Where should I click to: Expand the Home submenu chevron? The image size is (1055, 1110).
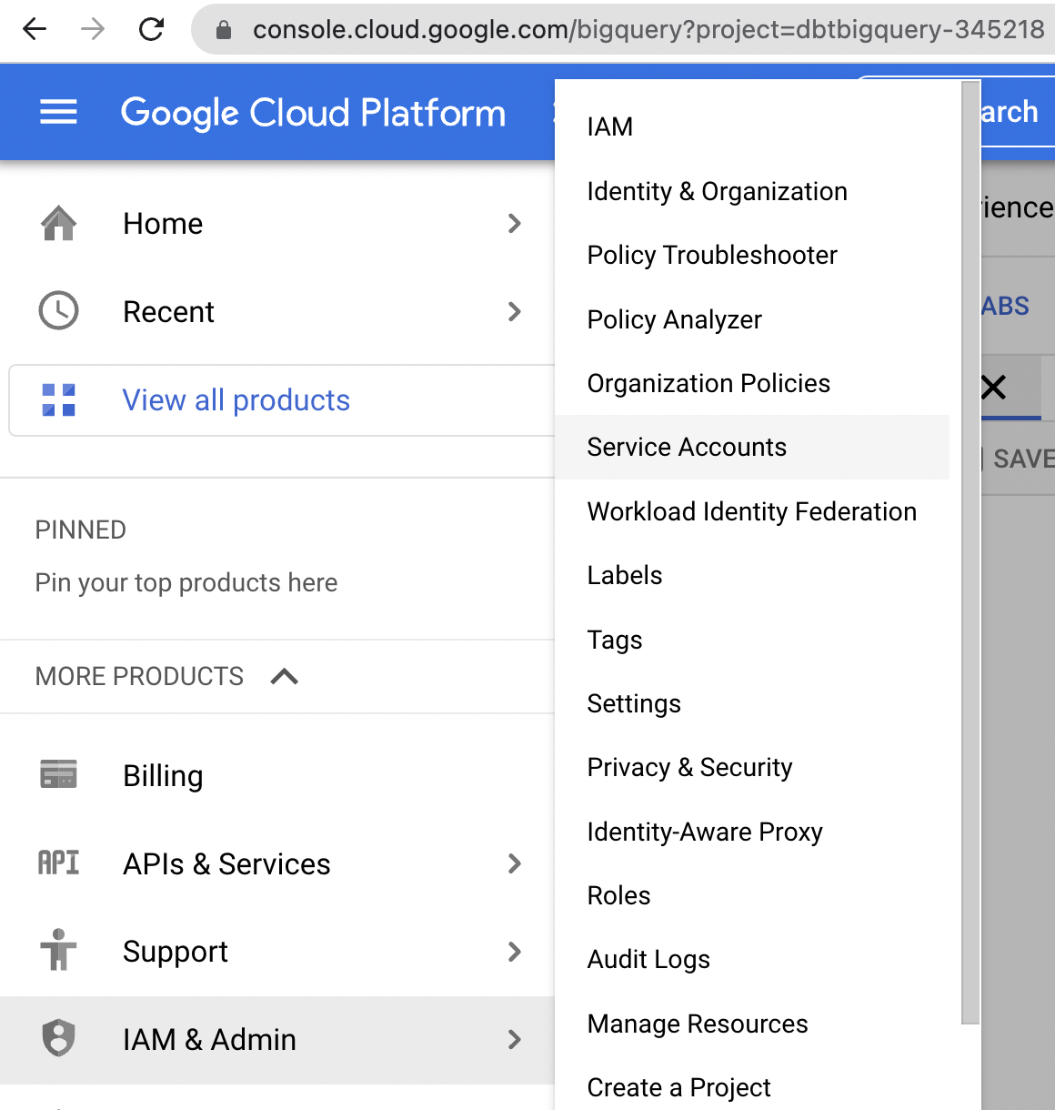[x=515, y=223]
